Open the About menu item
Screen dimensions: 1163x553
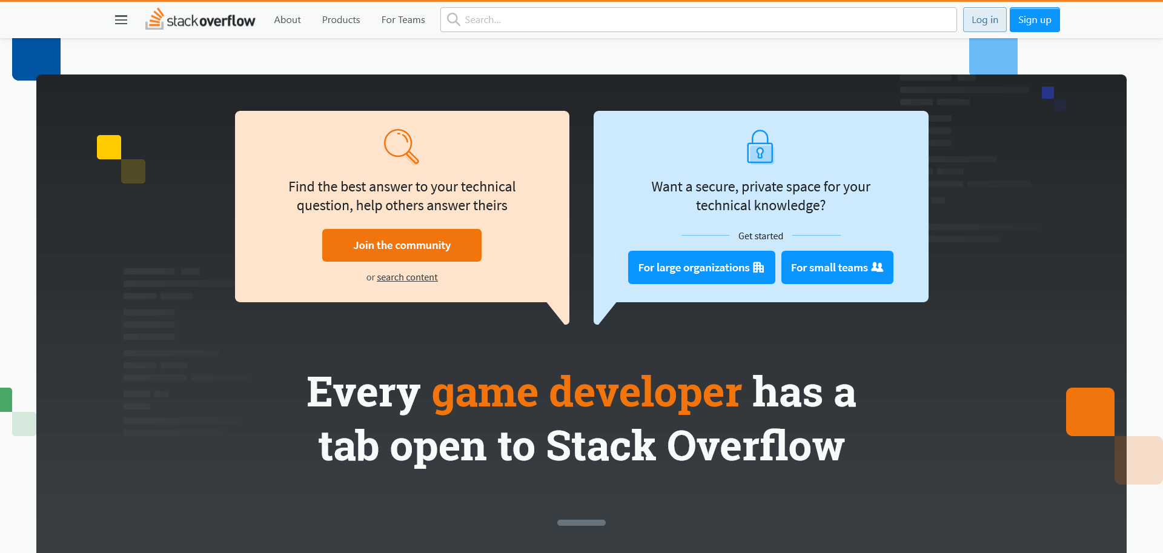click(287, 20)
